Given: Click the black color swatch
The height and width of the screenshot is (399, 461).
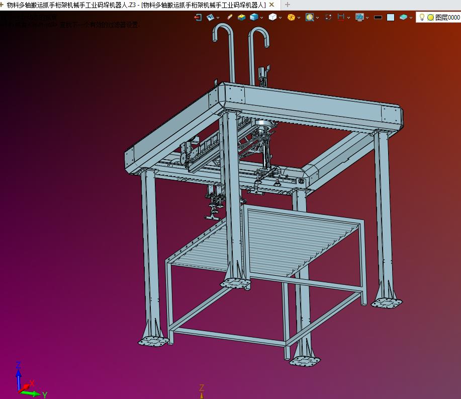Looking at the screenshot, I should point(378,18).
